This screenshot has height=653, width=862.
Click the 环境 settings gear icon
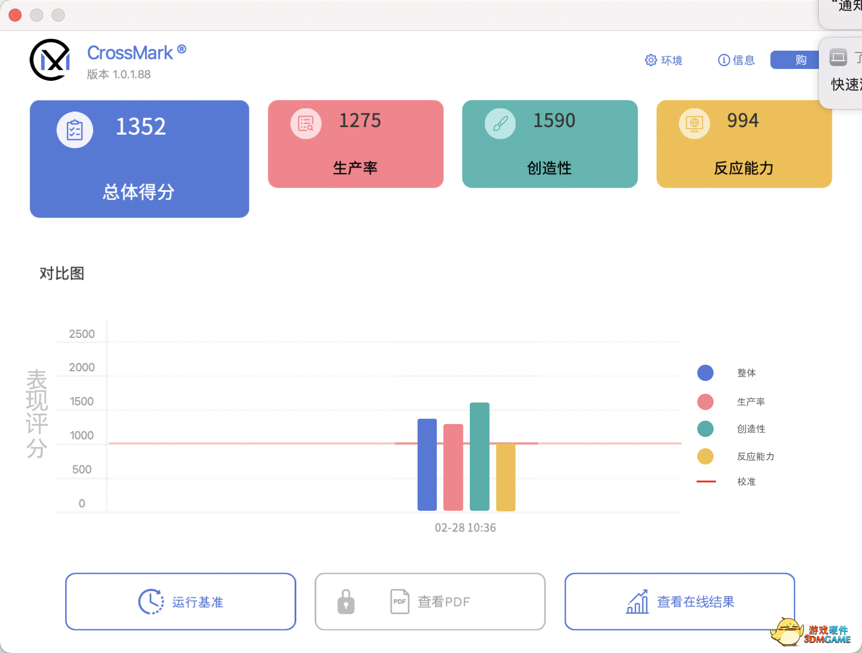[x=651, y=60]
